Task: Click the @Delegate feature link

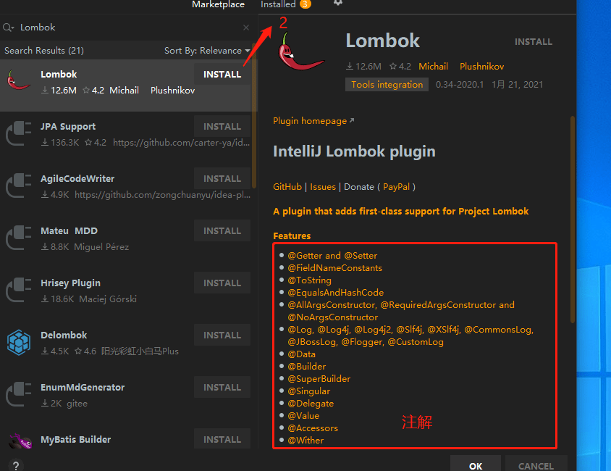Action: (x=311, y=404)
